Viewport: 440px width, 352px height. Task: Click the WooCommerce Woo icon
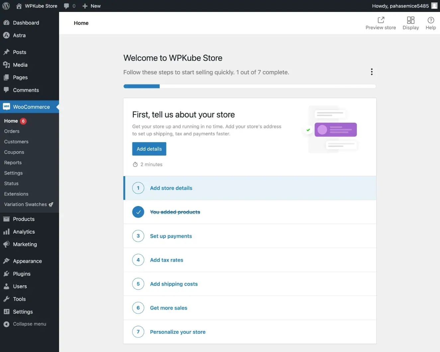point(6,106)
